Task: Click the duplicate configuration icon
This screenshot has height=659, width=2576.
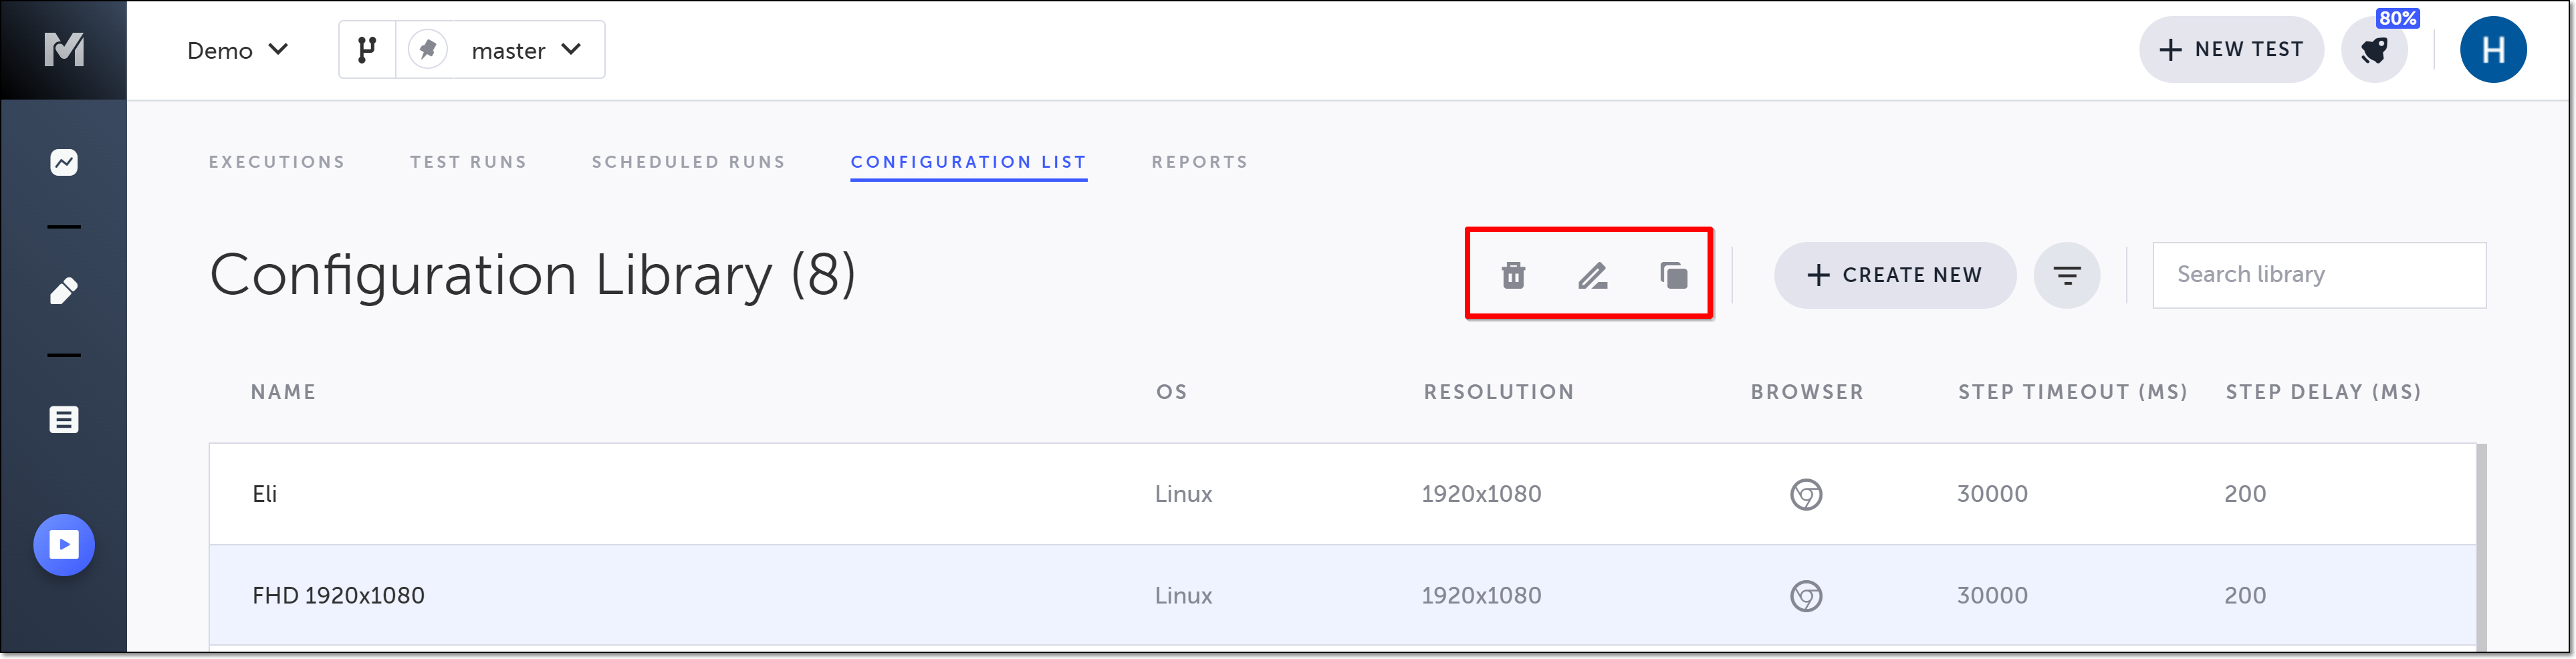Action: (x=1673, y=275)
